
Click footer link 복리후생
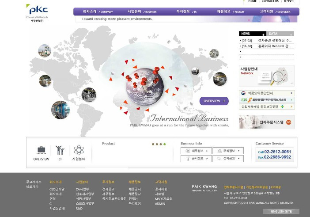click(135, 204)
